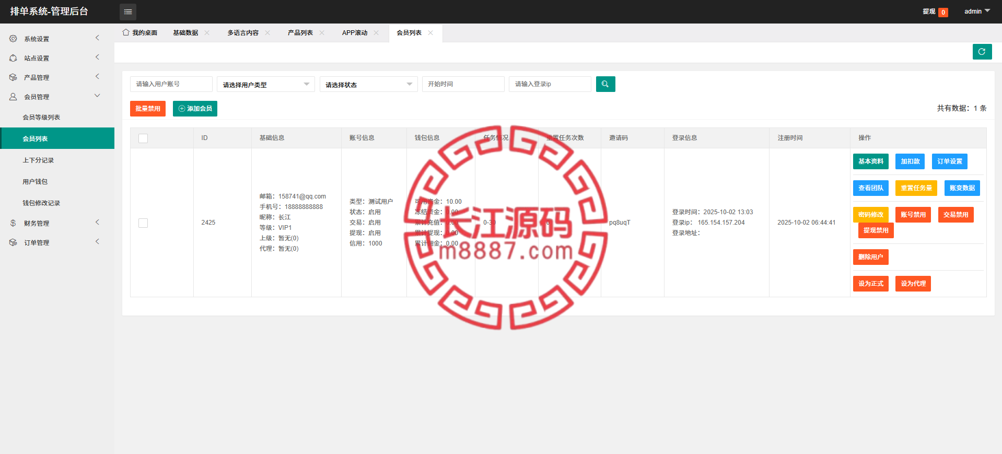Tick the select-all checkbox in table header
Image resolution: width=1002 pixels, height=454 pixels.
click(x=143, y=138)
